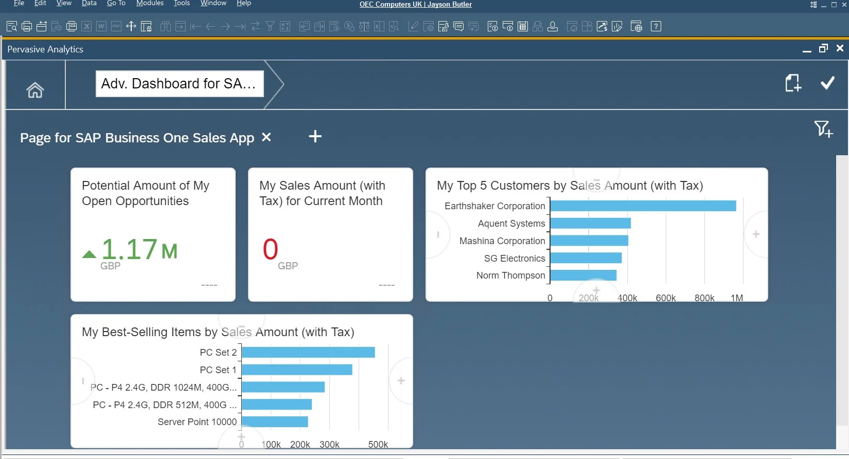The height and width of the screenshot is (459, 849).
Task: Add a new dashboard page with plus
Action: point(315,136)
